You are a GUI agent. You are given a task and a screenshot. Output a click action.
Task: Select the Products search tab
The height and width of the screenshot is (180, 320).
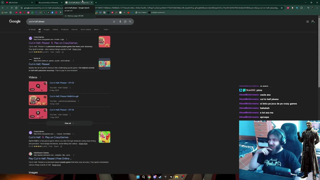click(65, 29)
